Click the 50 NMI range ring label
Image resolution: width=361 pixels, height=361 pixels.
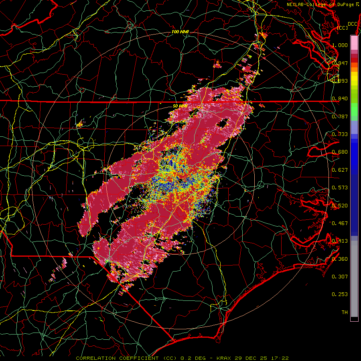coord(180,106)
